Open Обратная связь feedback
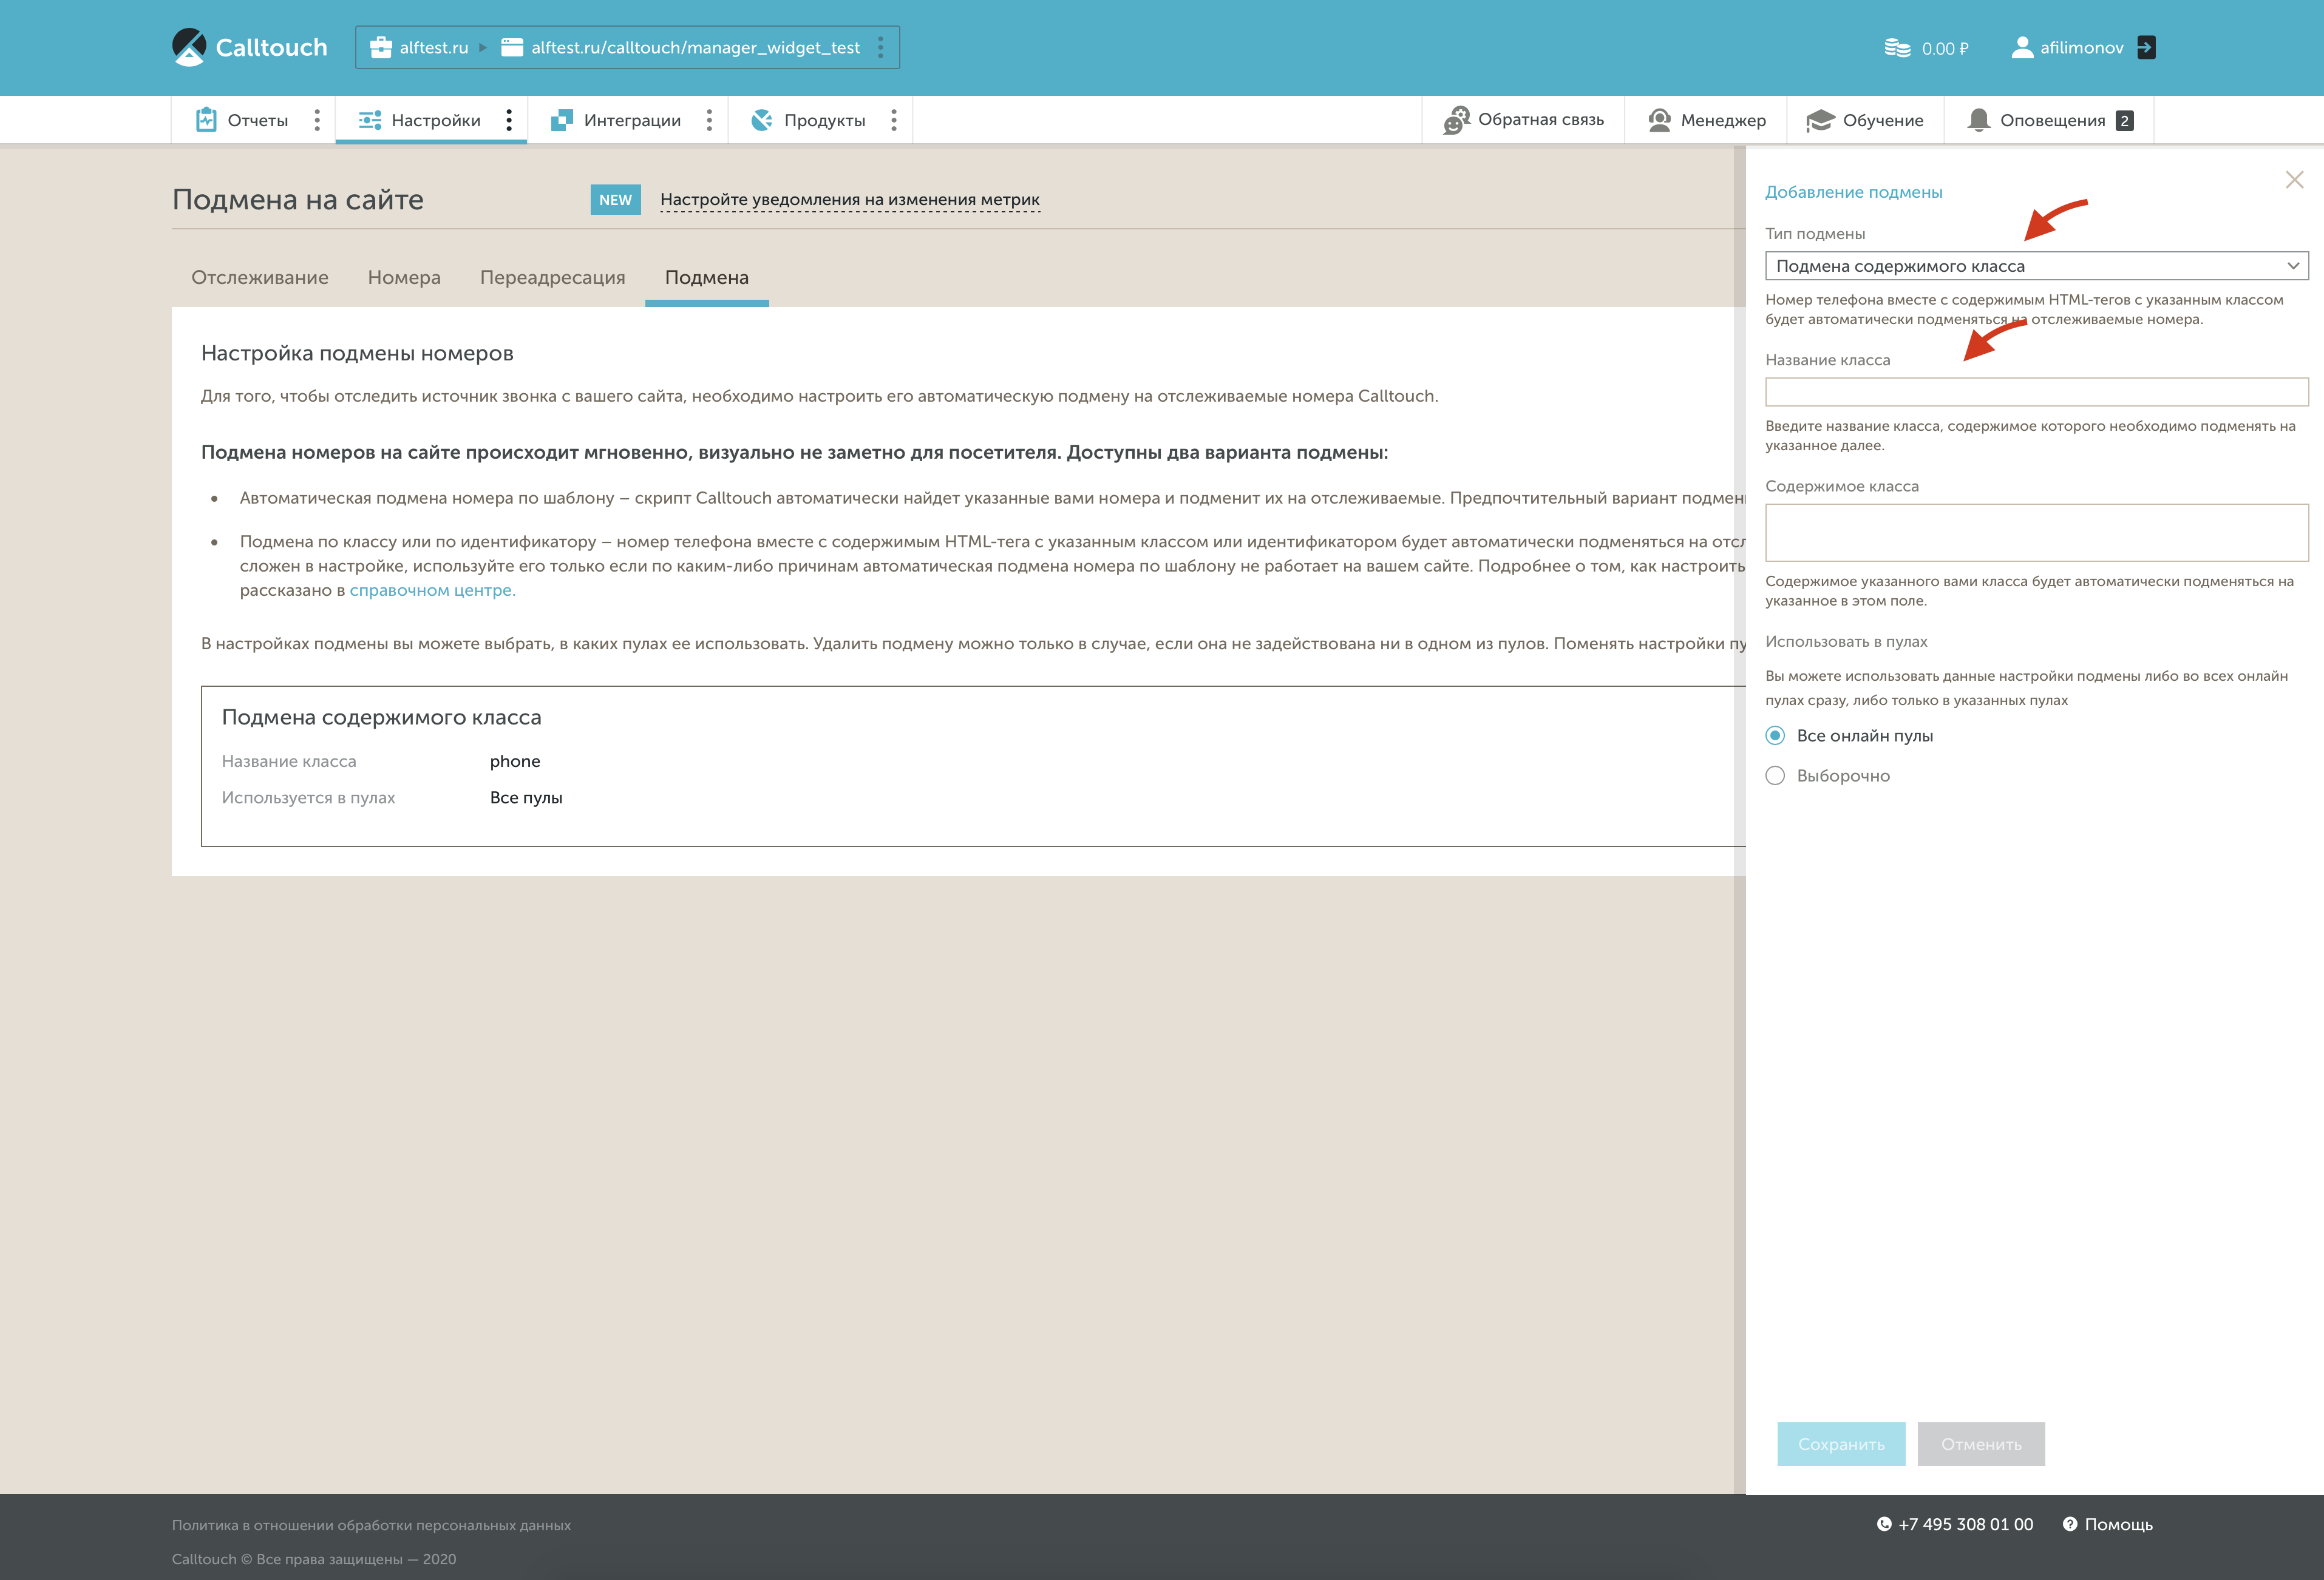This screenshot has height=1580, width=2324. 1523,120
